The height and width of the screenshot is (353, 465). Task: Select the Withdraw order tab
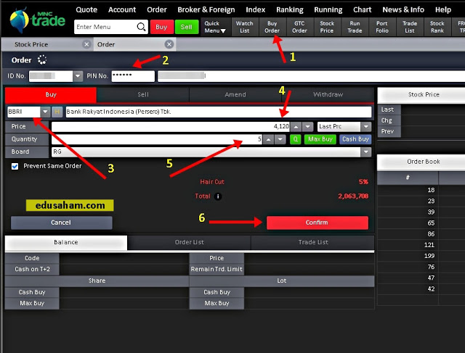tap(328, 95)
